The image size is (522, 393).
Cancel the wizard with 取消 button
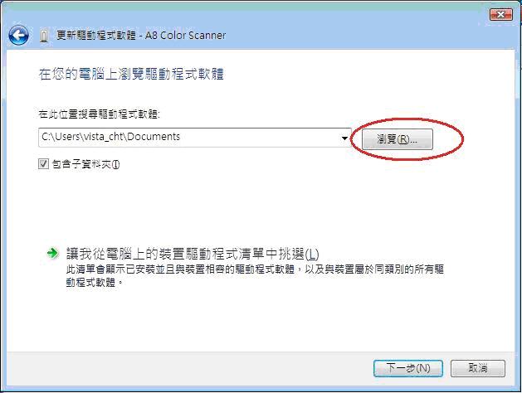click(x=478, y=368)
